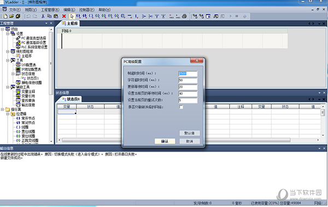Open 查找替换 tree item
The width and height of the screenshot is (328, 207).
tap(28, 100)
